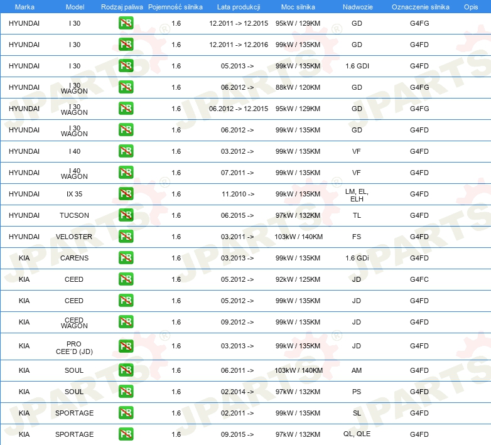Select the PRO CEE'D (JD) model cell
Screen dimensions: 491x445
coord(74,348)
